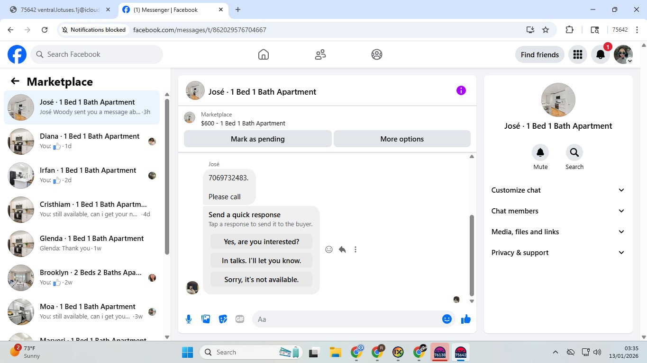The height and width of the screenshot is (363, 647).
Task: Click More options button
Action: [x=402, y=139]
